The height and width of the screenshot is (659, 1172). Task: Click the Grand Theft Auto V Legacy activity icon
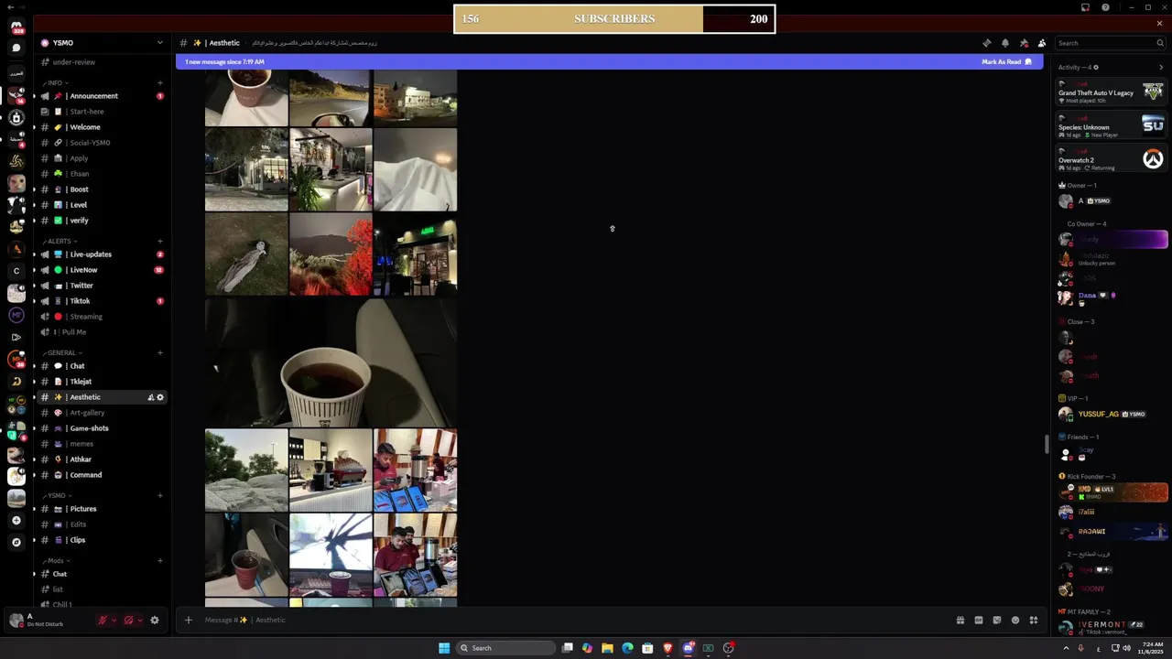pyautogui.click(x=1153, y=91)
